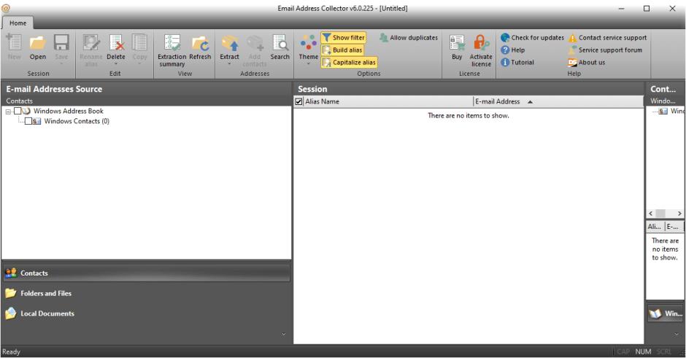686x358 pixels.
Task: Click the right panel horizontal scrollbar thumb
Action: (660, 214)
